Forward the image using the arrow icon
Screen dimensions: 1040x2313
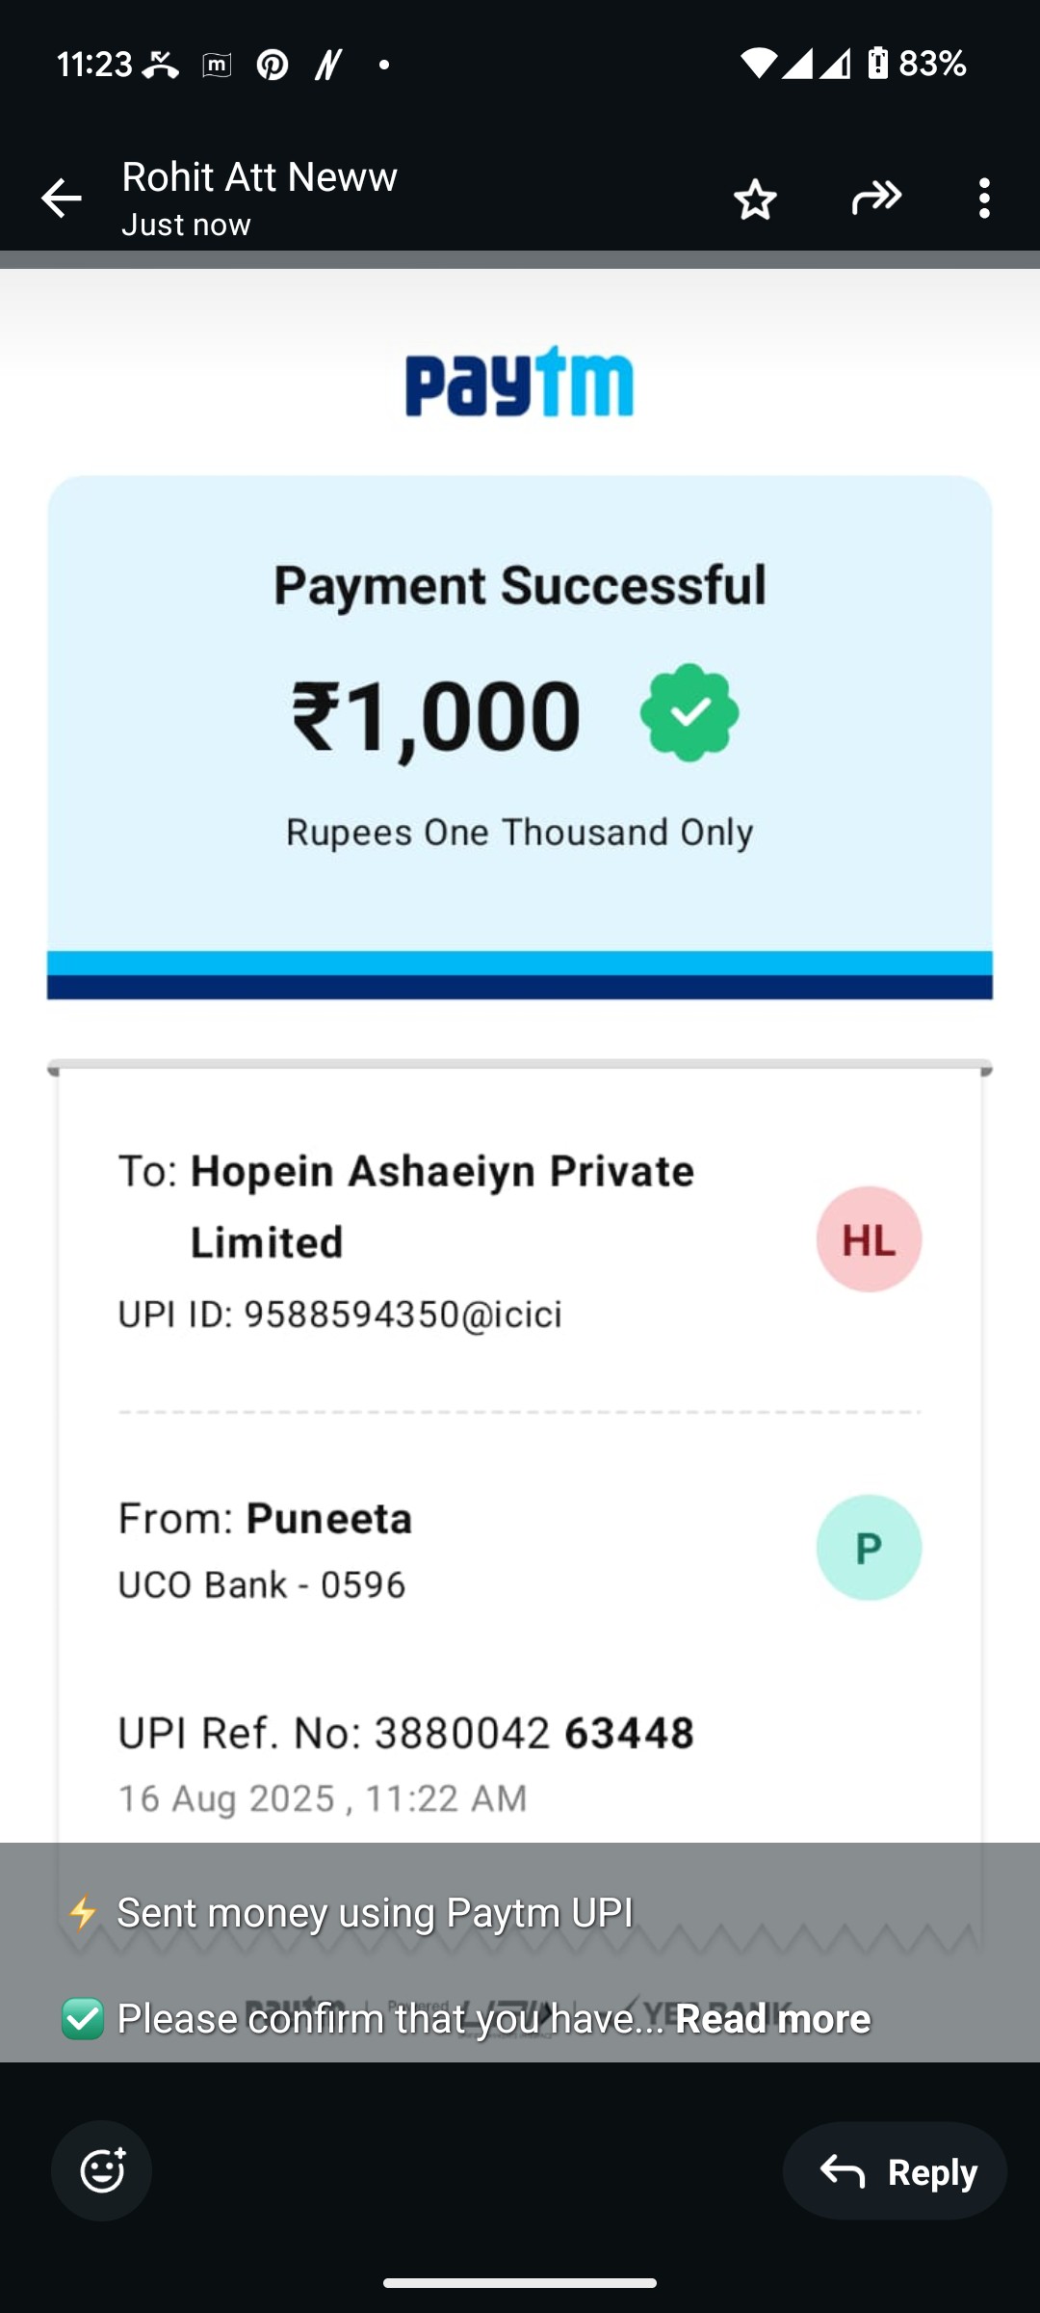(876, 199)
